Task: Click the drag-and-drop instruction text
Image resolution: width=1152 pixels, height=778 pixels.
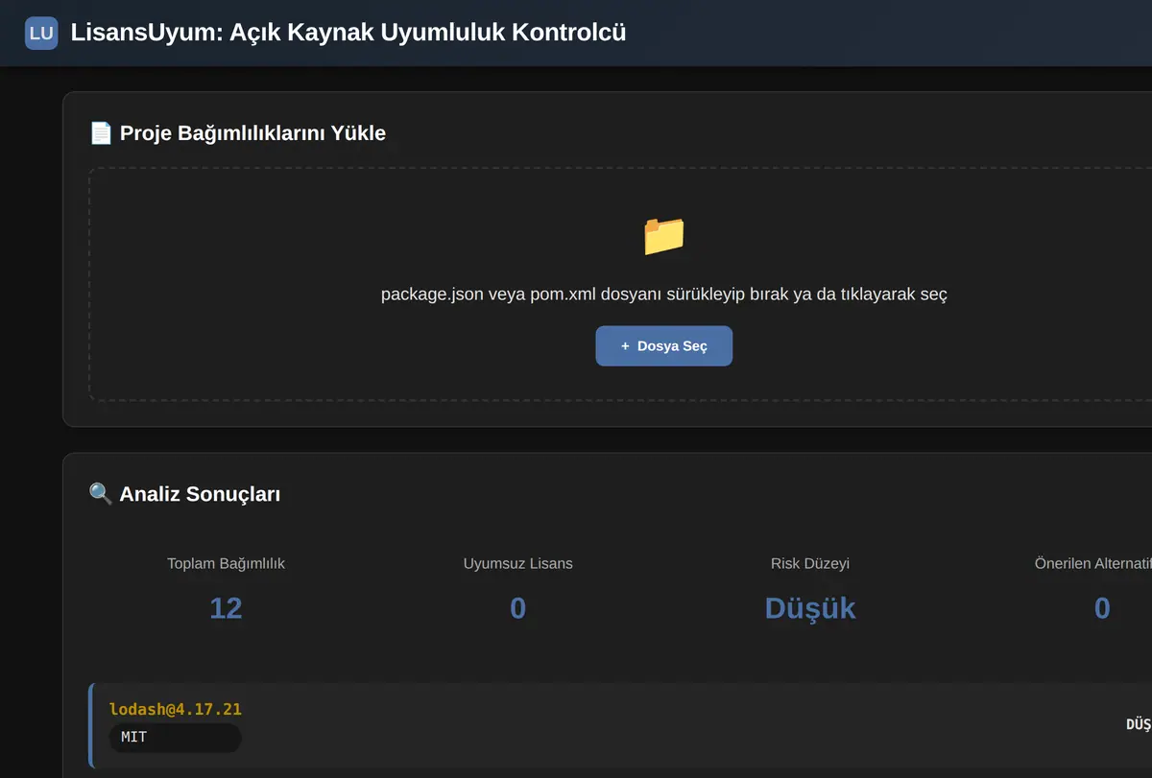Action: [x=663, y=294]
